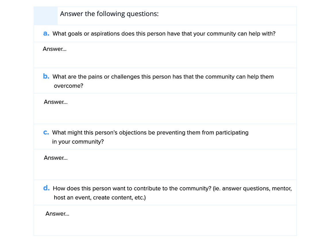Image resolution: width=316 pixels, height=242 pixels.
Task: Click the 'in your community?' line
Action: point(78,142)
